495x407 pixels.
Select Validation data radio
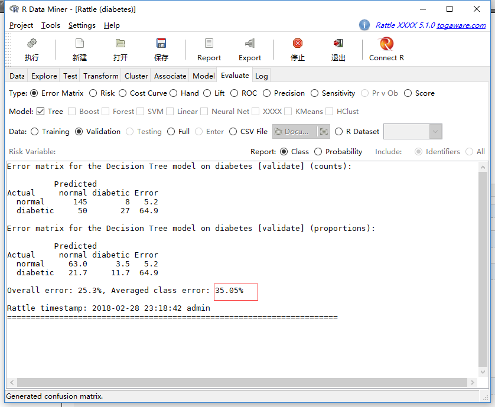point(79,132)
